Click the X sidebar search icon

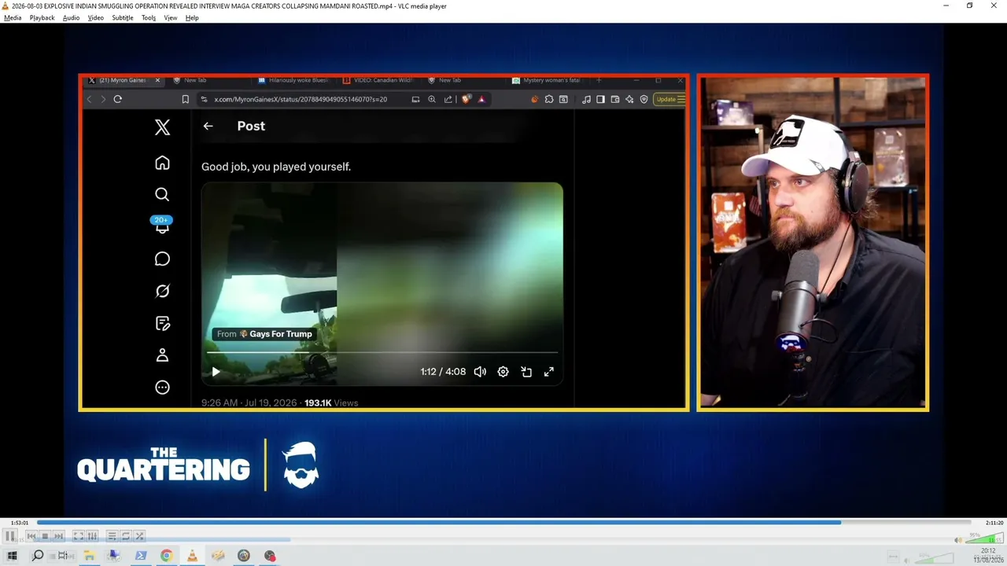(x=162, y=194)
